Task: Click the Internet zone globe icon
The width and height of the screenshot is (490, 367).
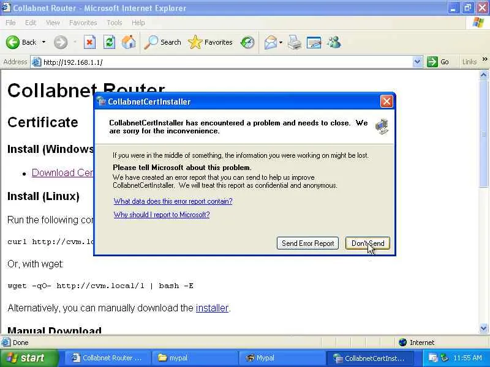Action: [403, 343]
